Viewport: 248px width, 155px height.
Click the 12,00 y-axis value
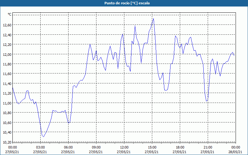tap(7, 55)
